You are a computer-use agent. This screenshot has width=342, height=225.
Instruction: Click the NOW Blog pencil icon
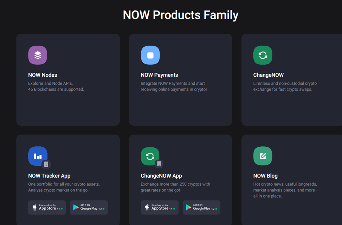[263, 156]
